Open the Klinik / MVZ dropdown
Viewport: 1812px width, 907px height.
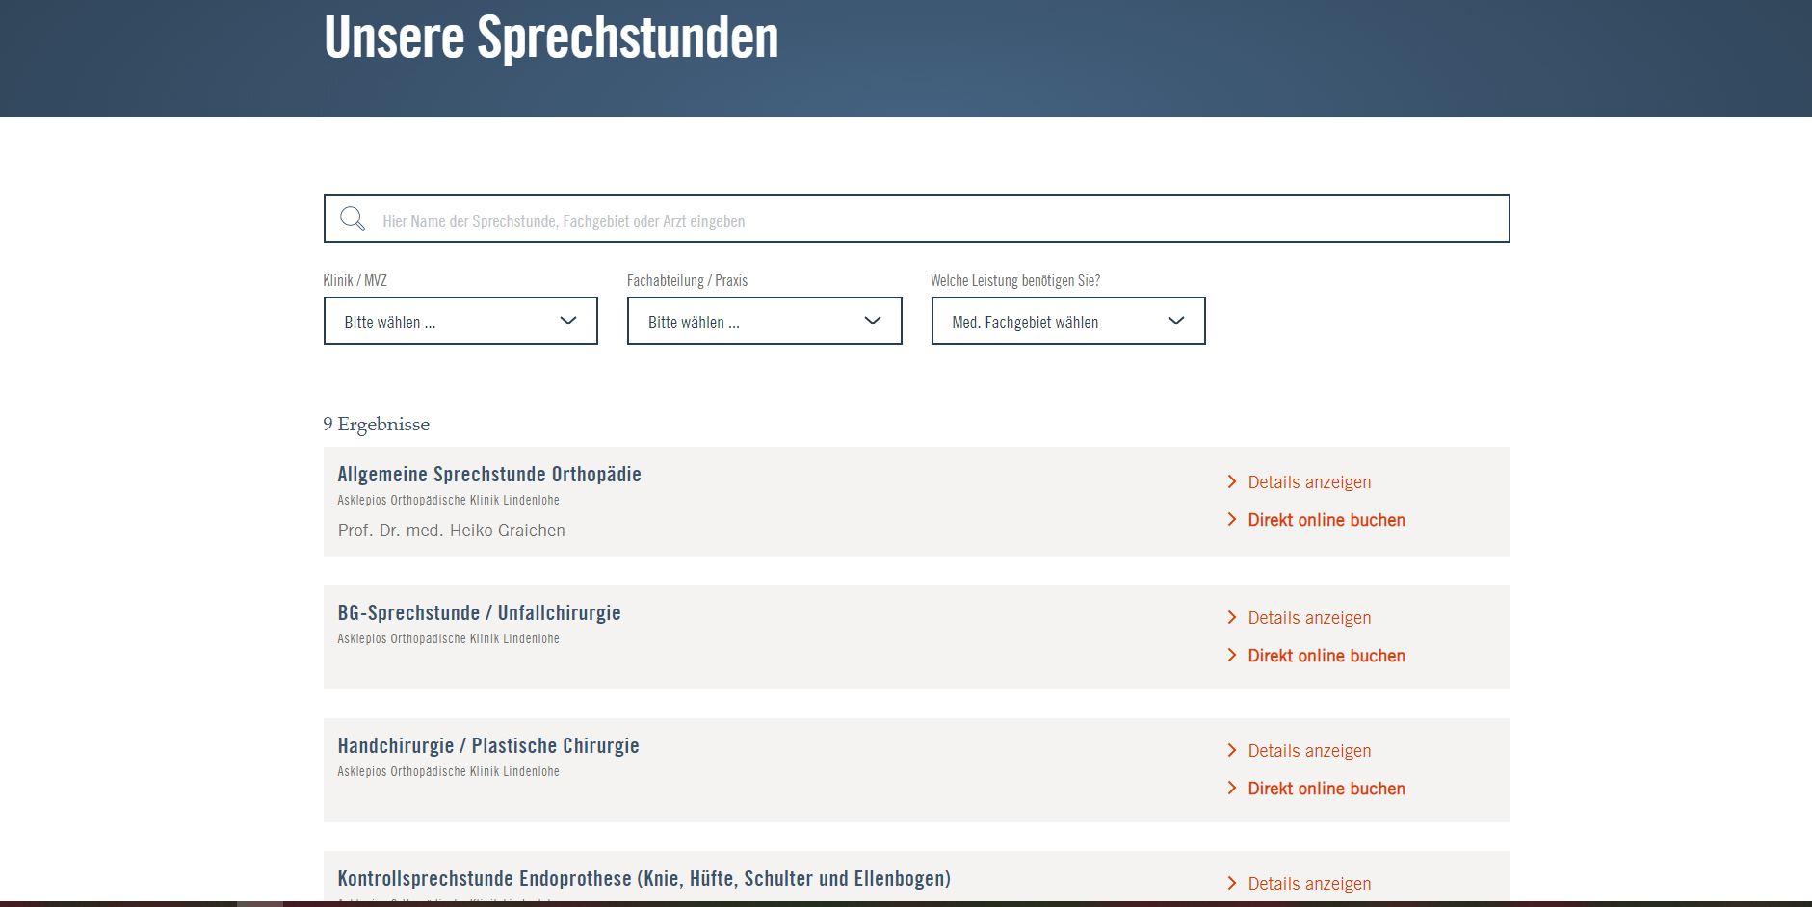460,321
